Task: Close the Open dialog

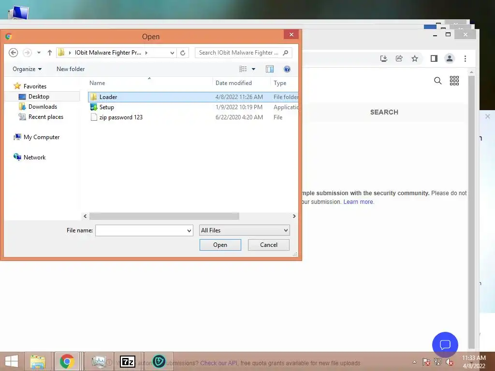Action: click(291, 34)
